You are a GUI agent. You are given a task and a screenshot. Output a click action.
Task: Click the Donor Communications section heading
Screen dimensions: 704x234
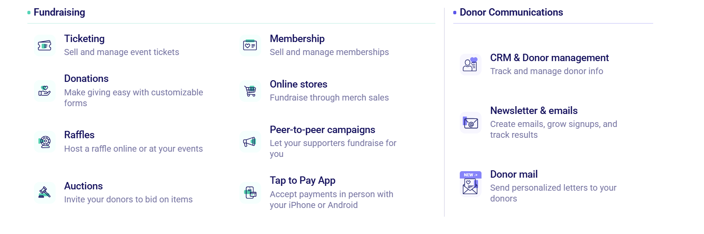(x=511, y=12)
